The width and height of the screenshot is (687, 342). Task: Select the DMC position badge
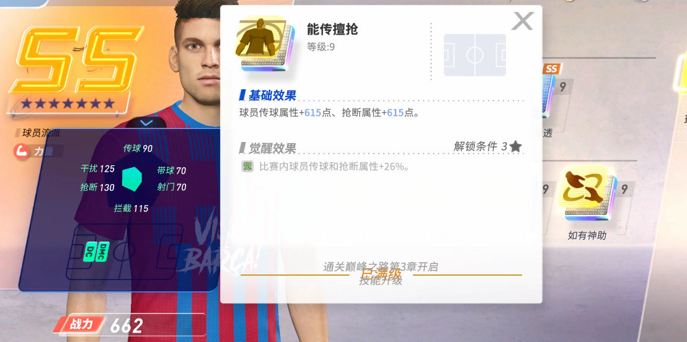102,252
